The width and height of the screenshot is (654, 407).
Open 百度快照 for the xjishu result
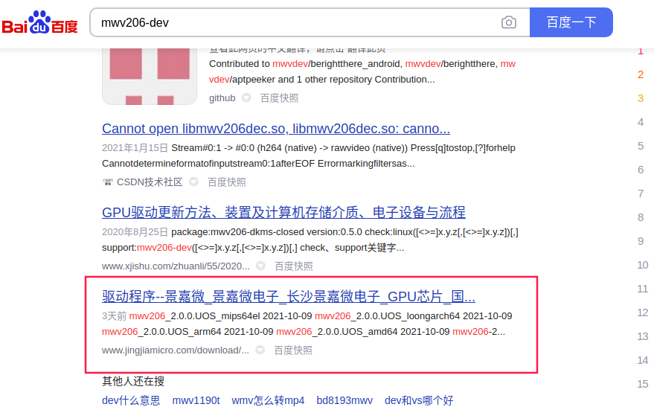[294, 266]
